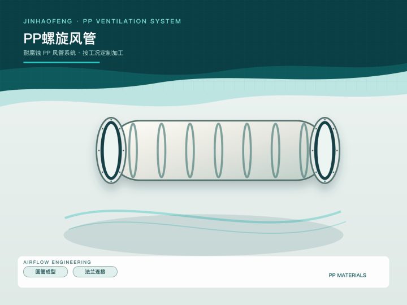Viewport: 407px width, 305px height.
Task: Click the PP MATERIALS label
Action: pos(347,275)
